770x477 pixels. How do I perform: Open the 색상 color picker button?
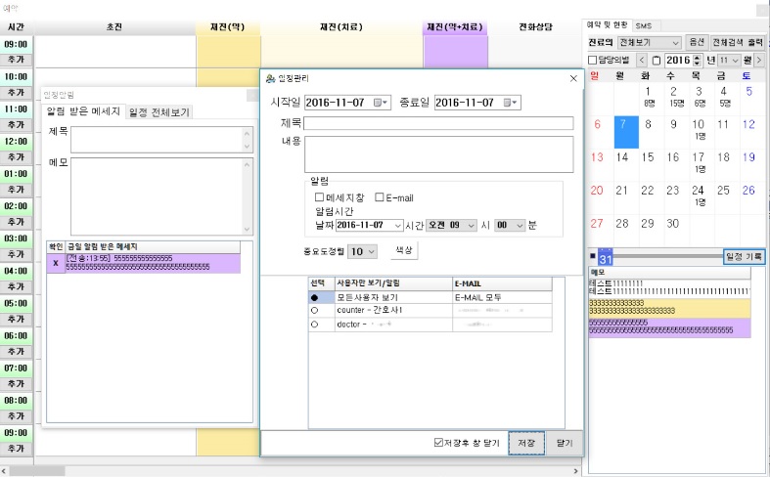[x=403, y=250]
